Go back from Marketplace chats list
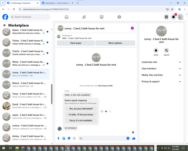 [5, 25]
